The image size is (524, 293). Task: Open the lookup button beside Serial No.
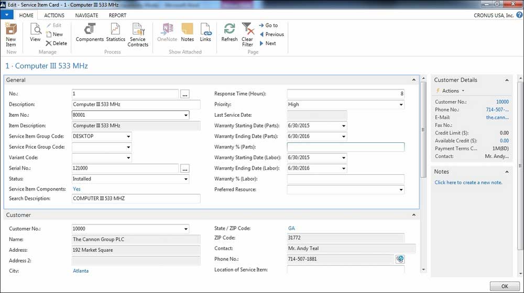click(x=185, y=168)
